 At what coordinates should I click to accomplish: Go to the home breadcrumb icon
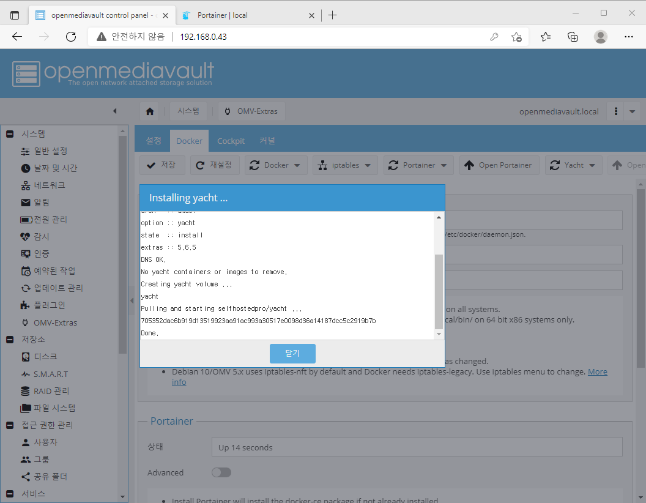pyautogui.click(x=150, y=111)
